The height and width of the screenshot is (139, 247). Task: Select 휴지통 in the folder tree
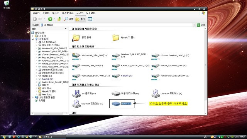click(42, 100)
